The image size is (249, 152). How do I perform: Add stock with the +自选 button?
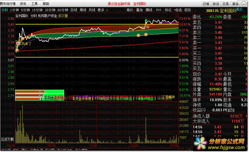(178, 10)
